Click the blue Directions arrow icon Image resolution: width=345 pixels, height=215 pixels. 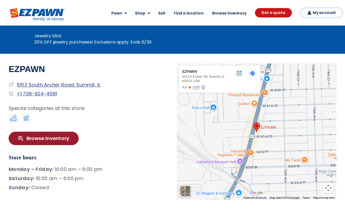click(x=252, y=73)
